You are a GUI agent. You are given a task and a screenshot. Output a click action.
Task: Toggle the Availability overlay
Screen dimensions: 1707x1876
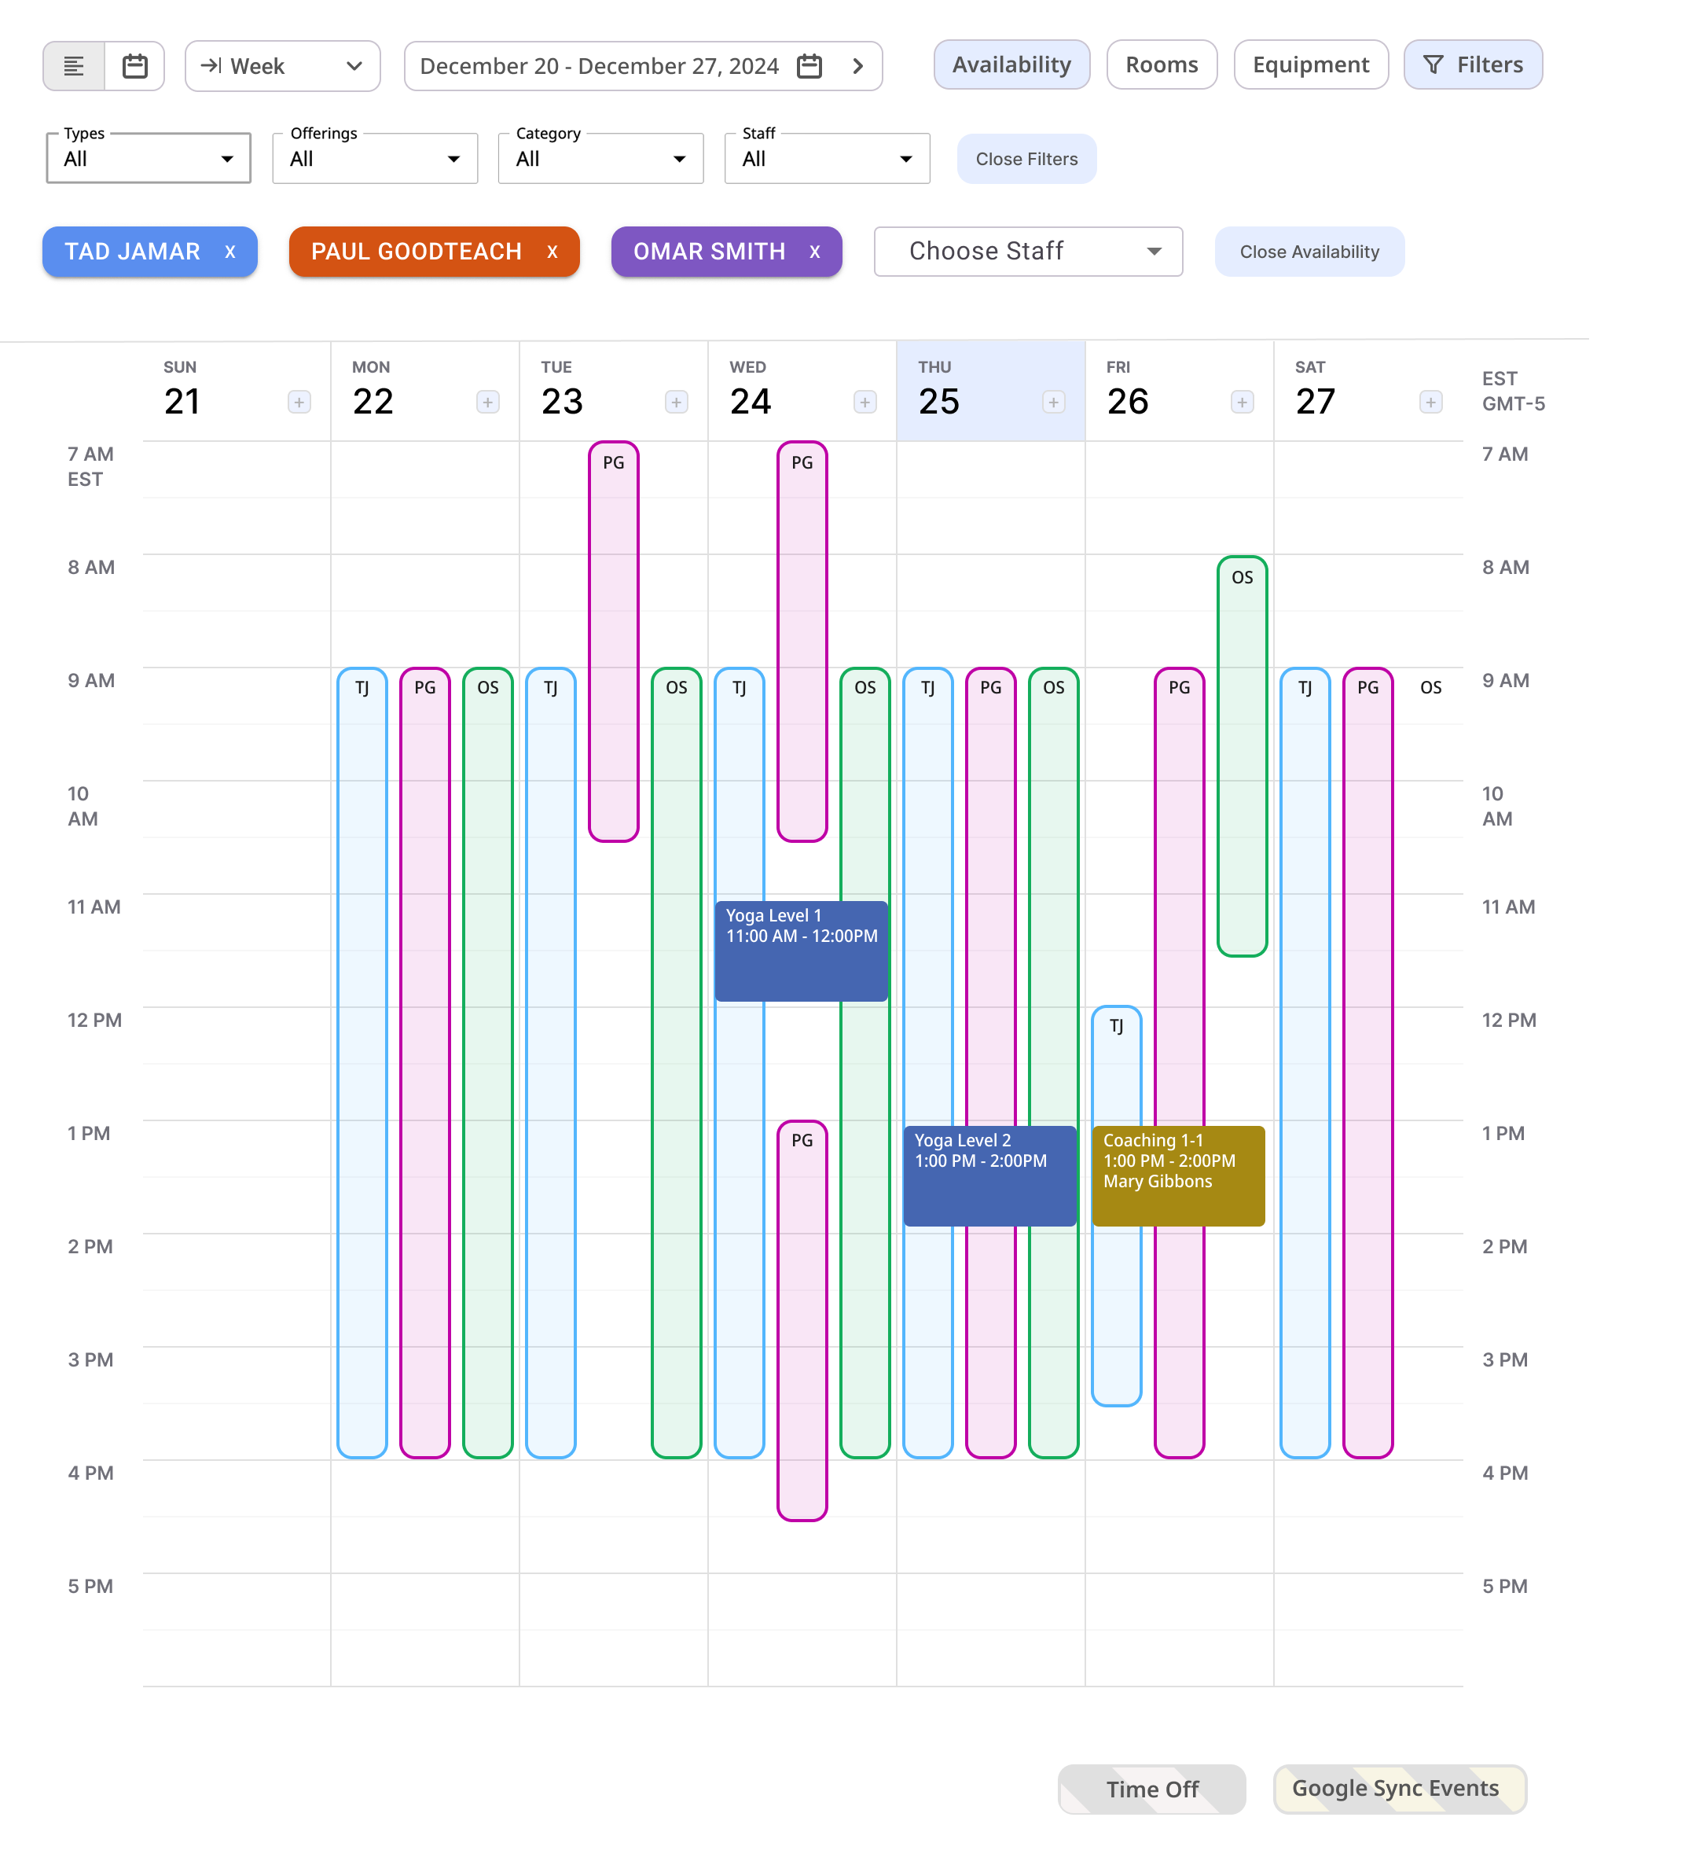click(1011, 64)
